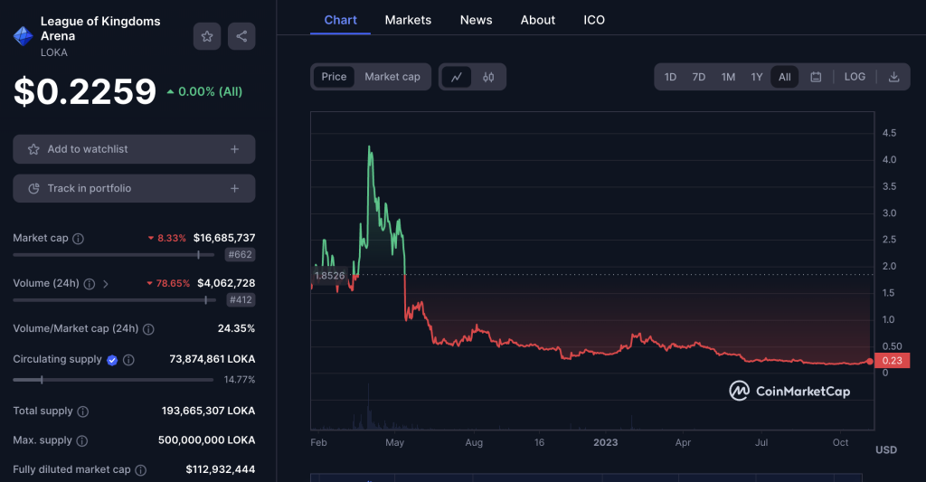The height and width of the screenshot is (482, 926).
Task: Show Volume/Market cap info icon
Action: coord(148,329)
